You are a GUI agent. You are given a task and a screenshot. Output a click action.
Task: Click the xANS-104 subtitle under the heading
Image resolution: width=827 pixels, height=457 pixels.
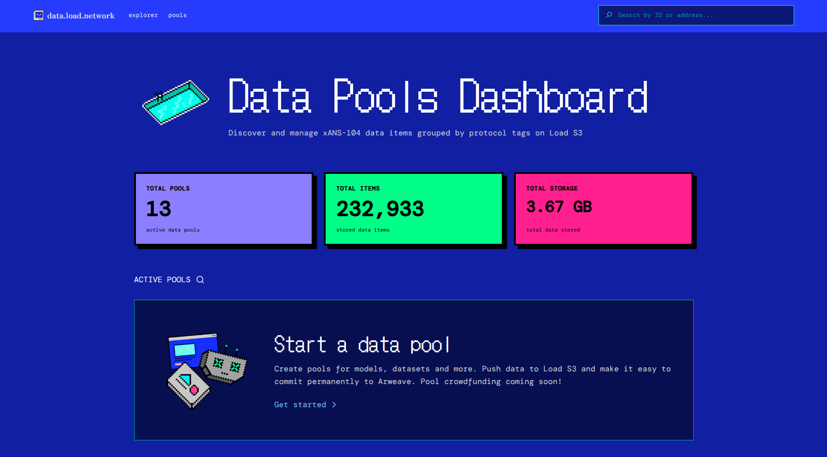[x=405, y=133]
